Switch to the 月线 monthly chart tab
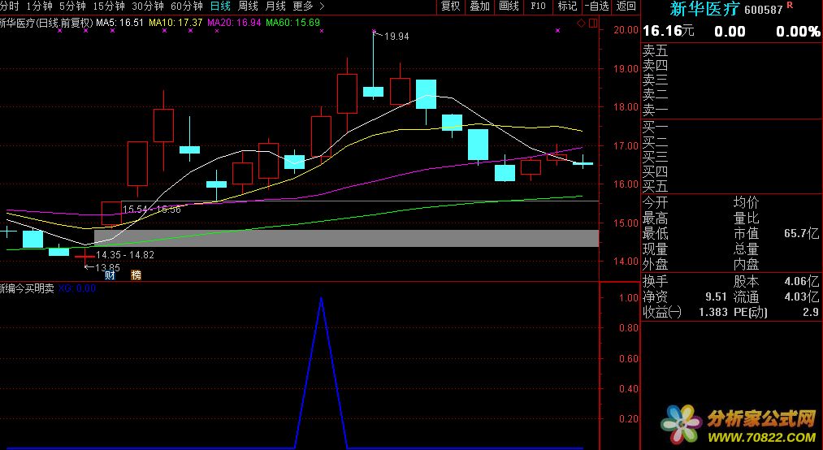 (x=275, y=6)
